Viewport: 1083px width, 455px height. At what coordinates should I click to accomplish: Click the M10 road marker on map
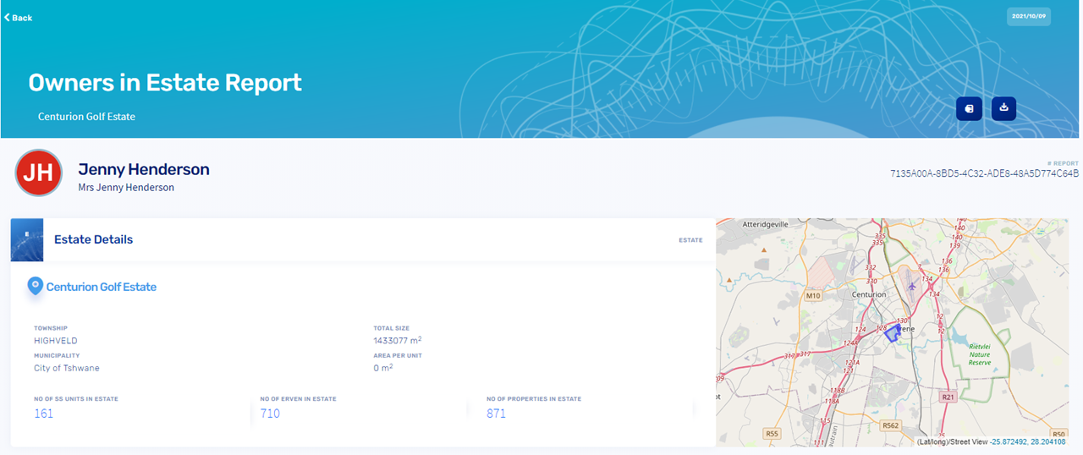[x=813, y=296]
